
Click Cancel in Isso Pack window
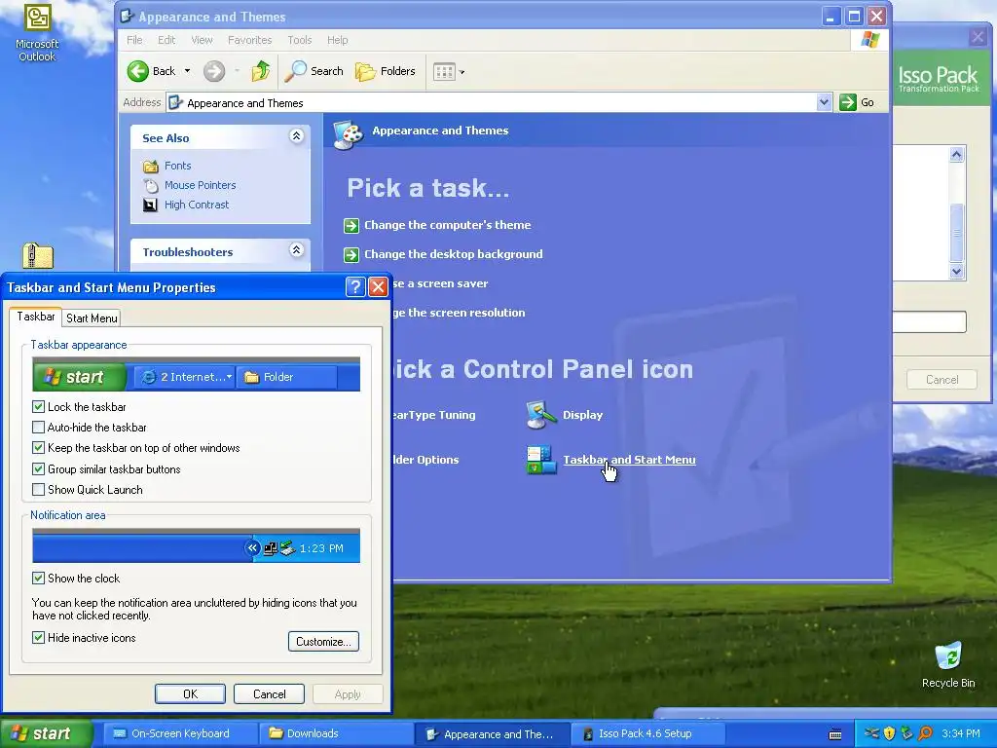click(x=942, y=380)
